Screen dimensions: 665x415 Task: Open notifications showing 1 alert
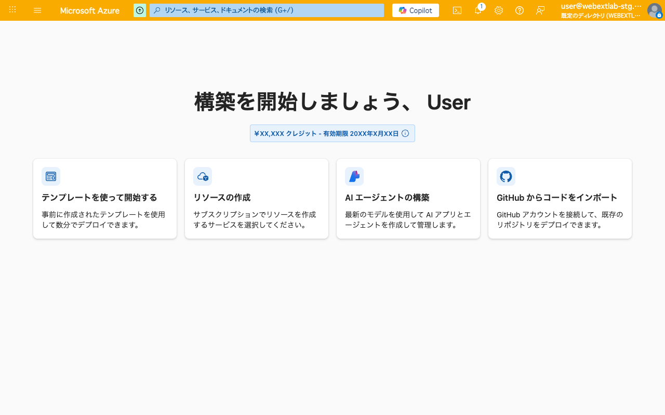point(478,10)
